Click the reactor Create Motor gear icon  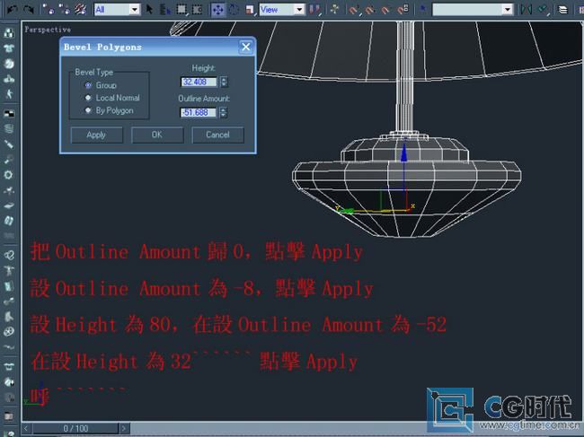point(9,174)
